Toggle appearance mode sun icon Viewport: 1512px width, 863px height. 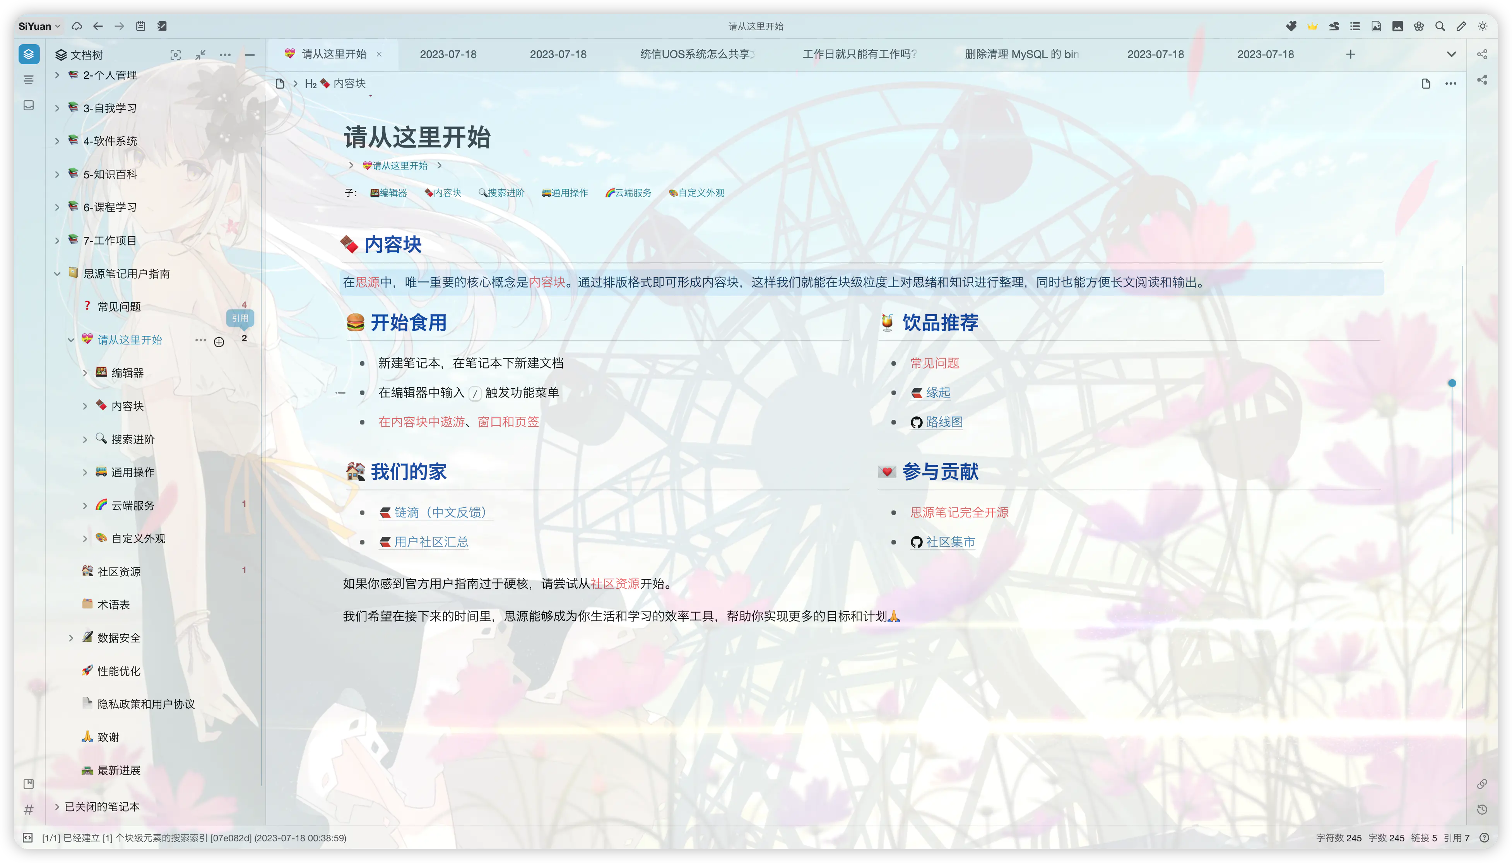click(x=1482, y=26)
